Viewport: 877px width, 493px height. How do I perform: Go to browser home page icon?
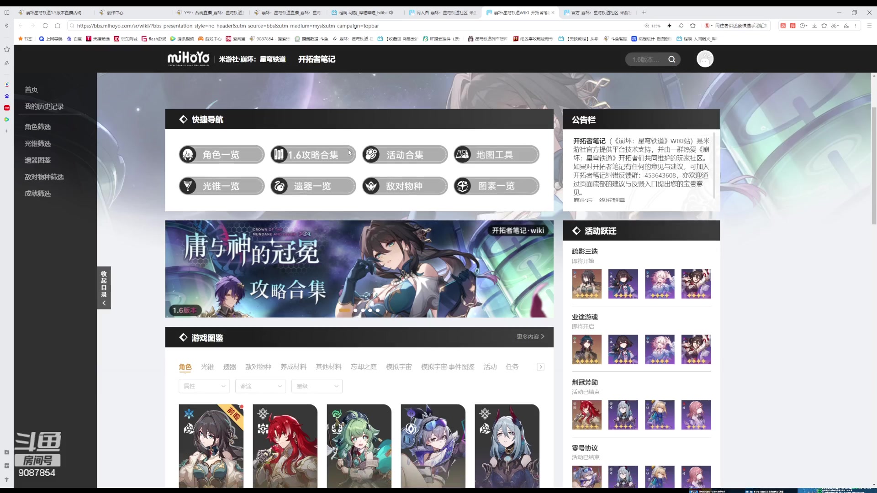pos(58,26)
